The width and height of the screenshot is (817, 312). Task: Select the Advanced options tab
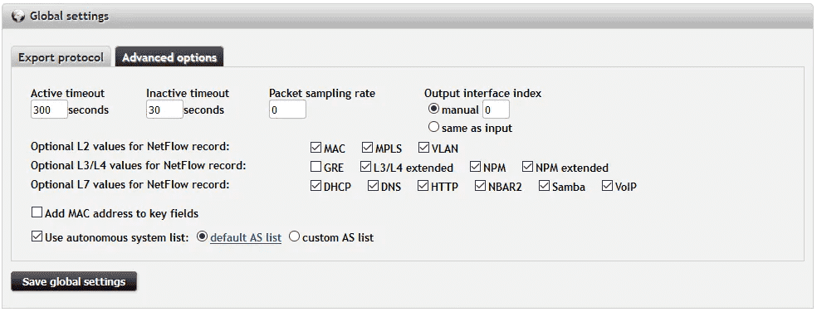(x=169, y=57)
